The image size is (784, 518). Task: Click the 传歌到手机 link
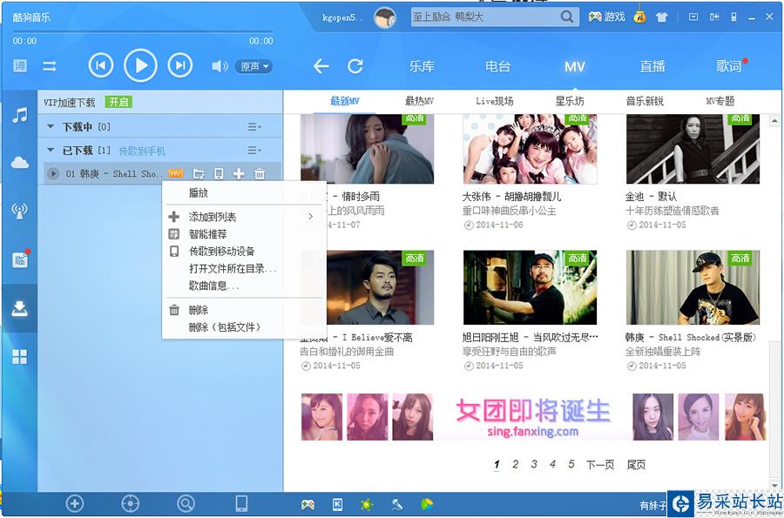[x=142, y=151]
